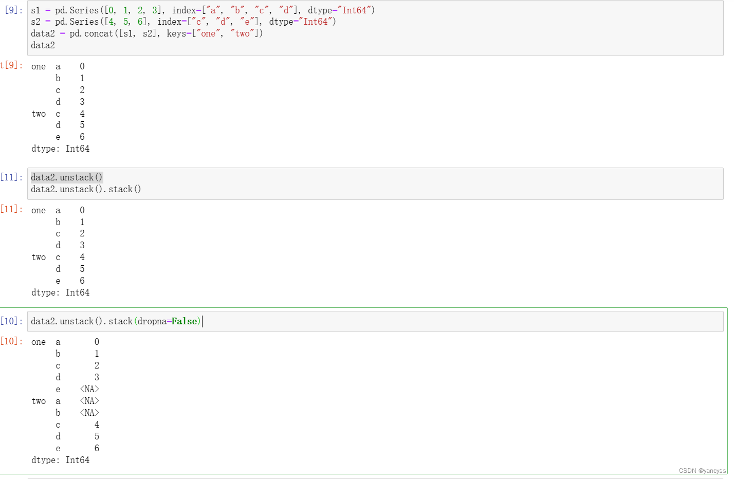Screen dimensions: 734x479
Task: Click the red [10]: output prompt
Action: click(x=12, y=341)
